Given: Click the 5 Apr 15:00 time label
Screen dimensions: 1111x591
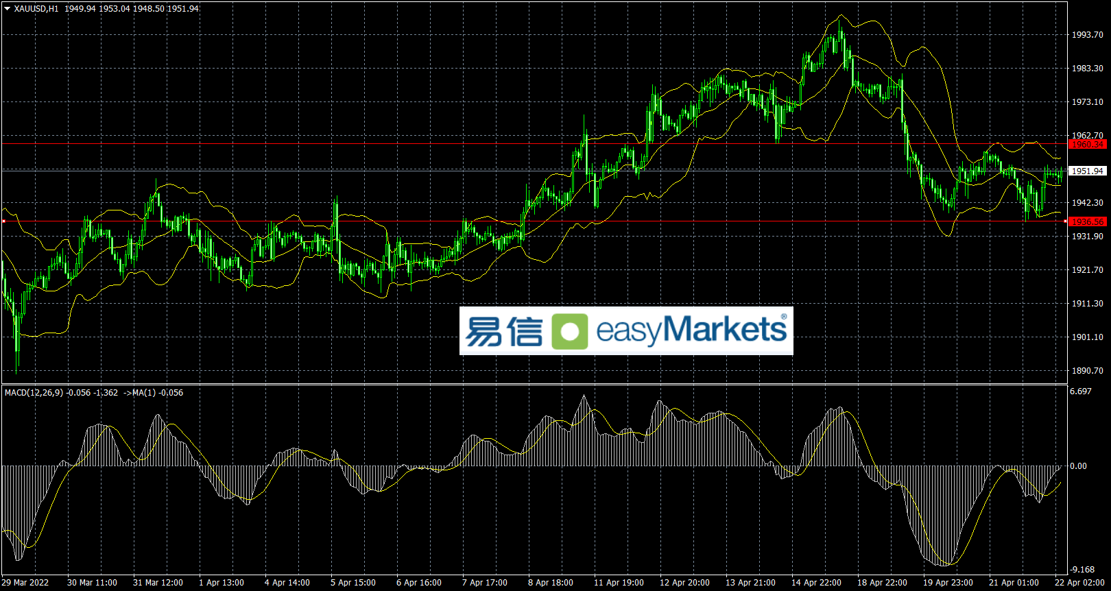Looking at the screenshot, I should point(353,583).
